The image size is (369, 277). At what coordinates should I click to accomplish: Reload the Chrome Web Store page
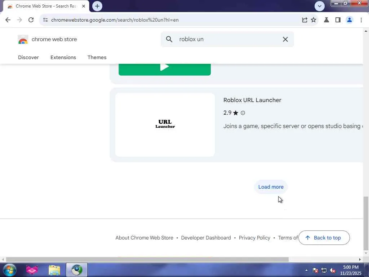(31, 20)
